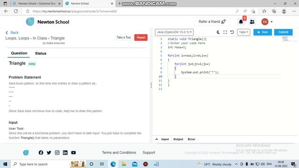Open the Input console tab

(x=165, y=139)
